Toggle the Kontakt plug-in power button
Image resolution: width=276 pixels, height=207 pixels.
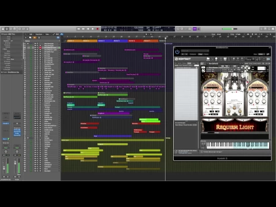click(x=177, y=52)
